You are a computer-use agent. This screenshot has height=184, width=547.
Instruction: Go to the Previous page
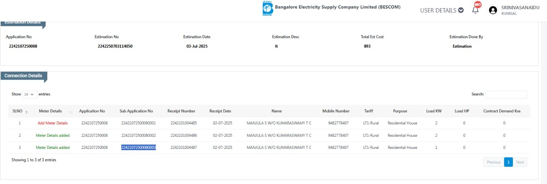pyautogui.click(x=493, y=162)
